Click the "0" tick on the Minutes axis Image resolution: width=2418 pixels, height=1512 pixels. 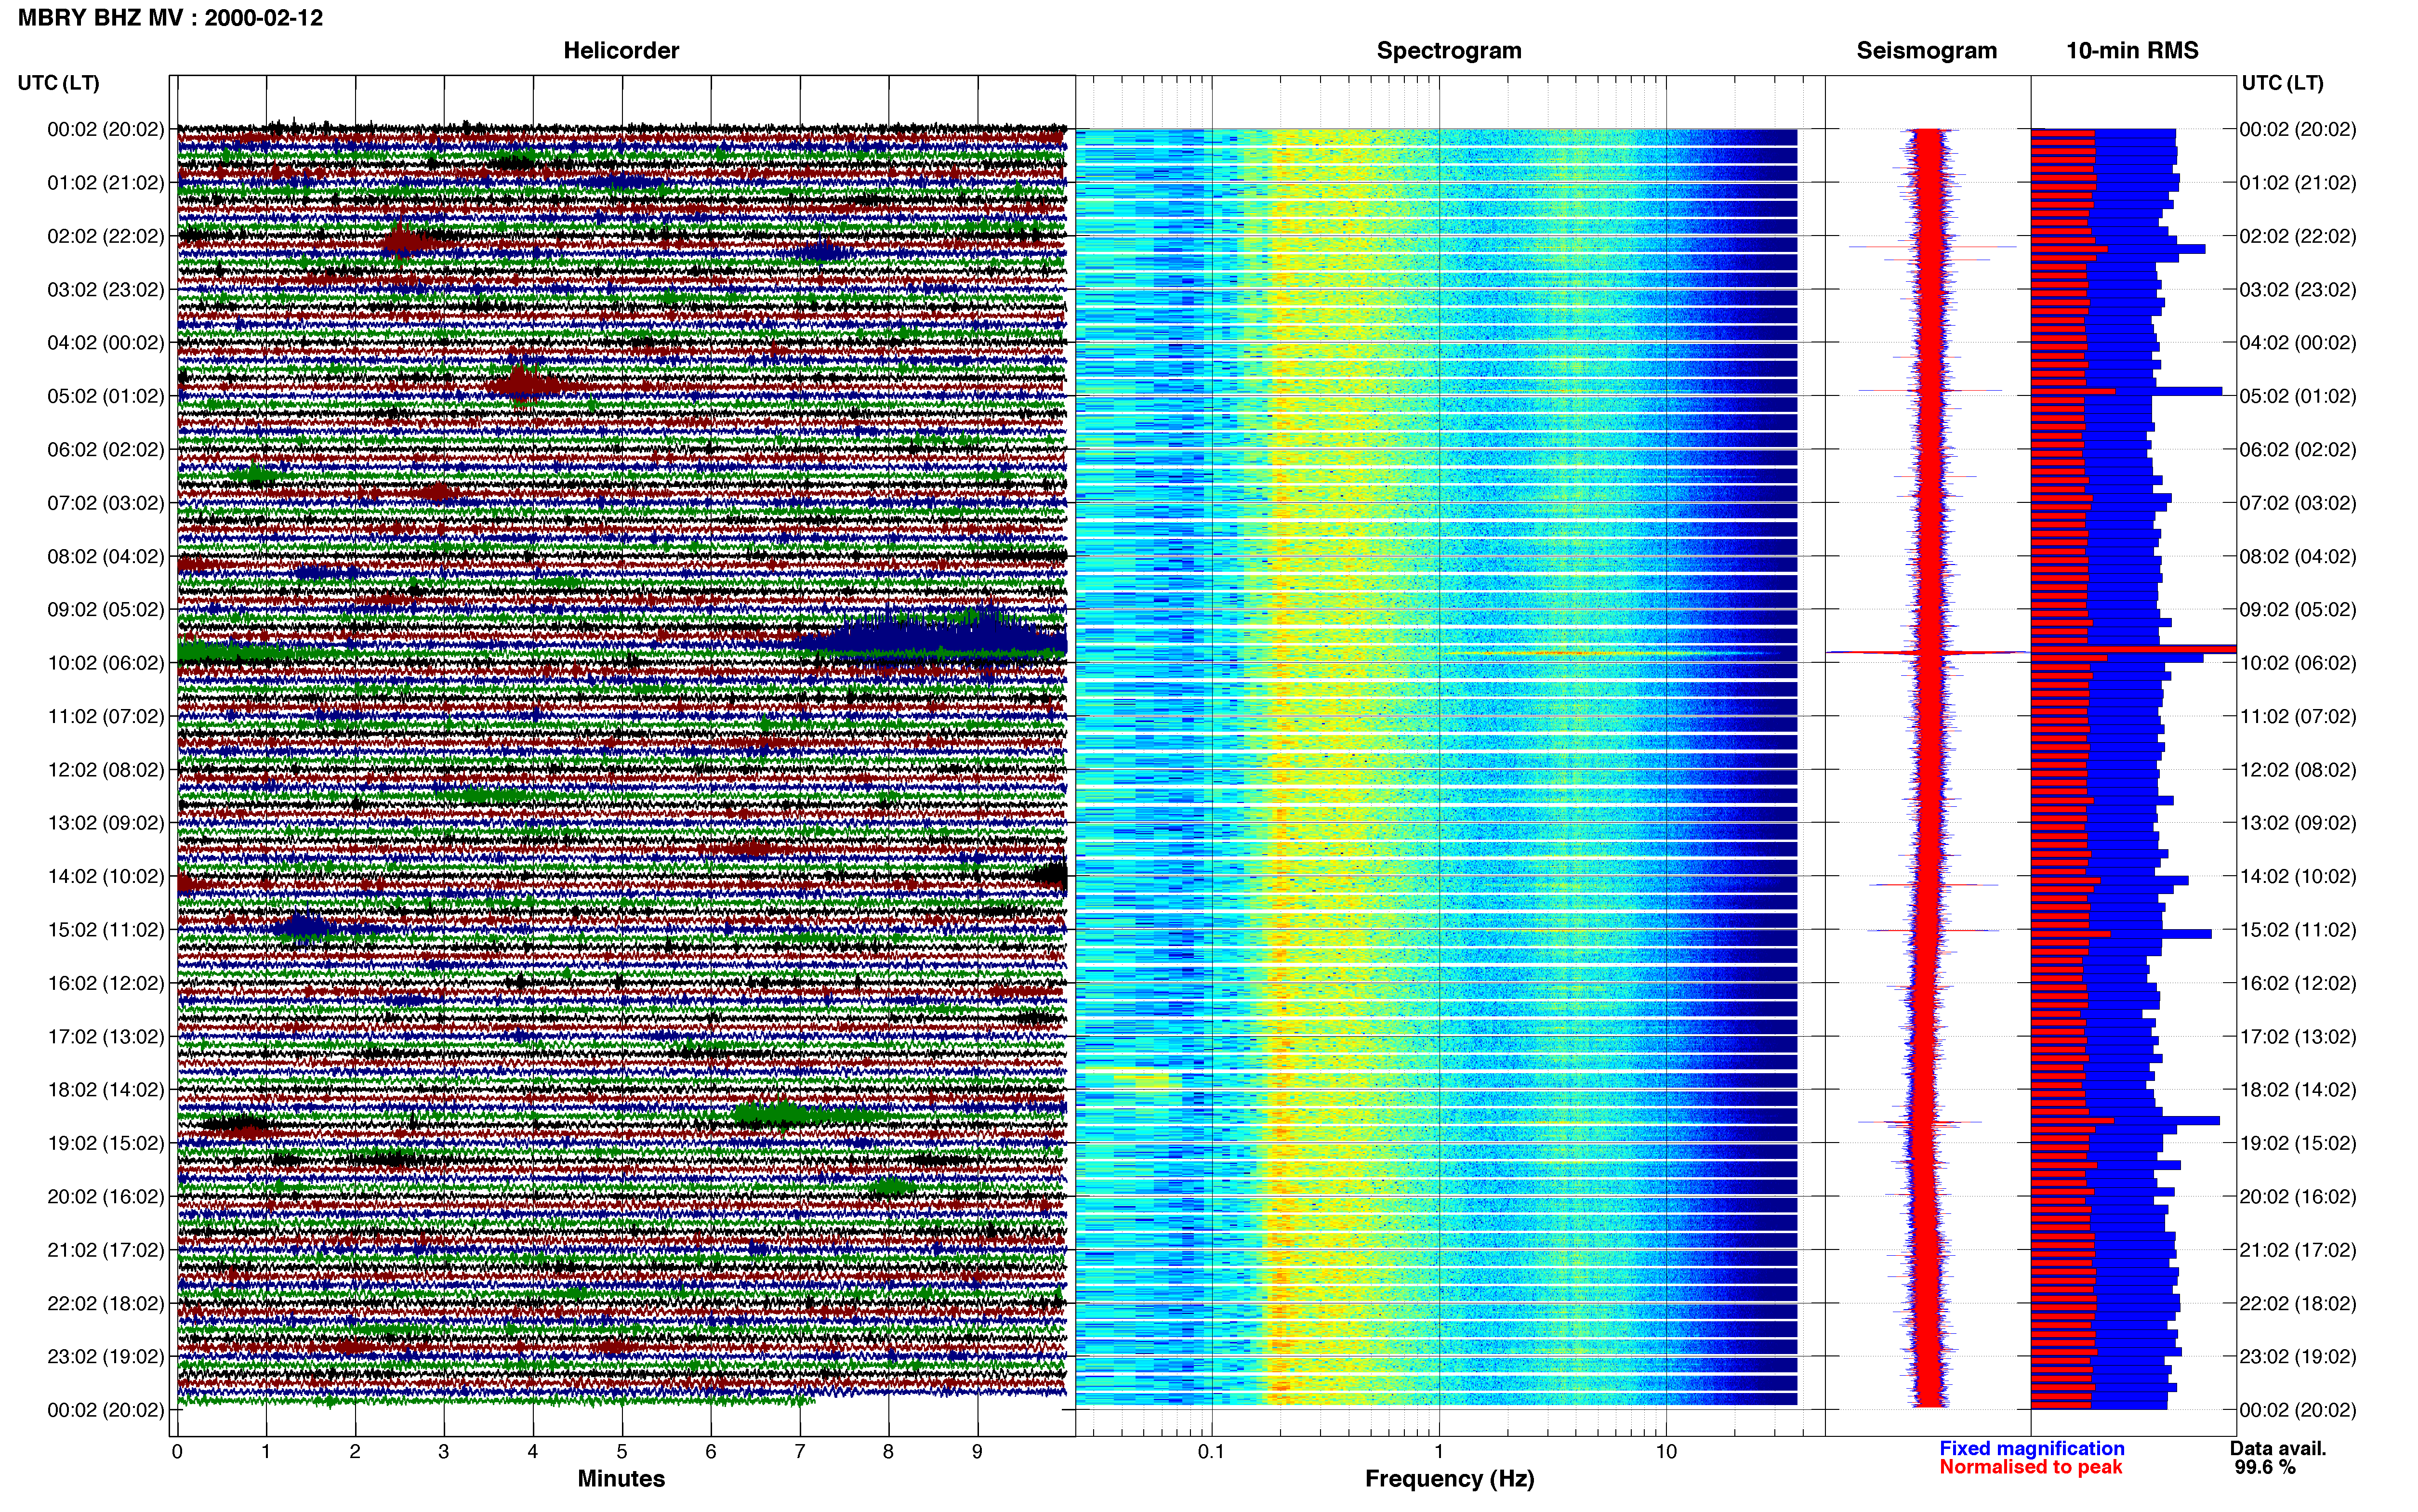(177, 1452)
